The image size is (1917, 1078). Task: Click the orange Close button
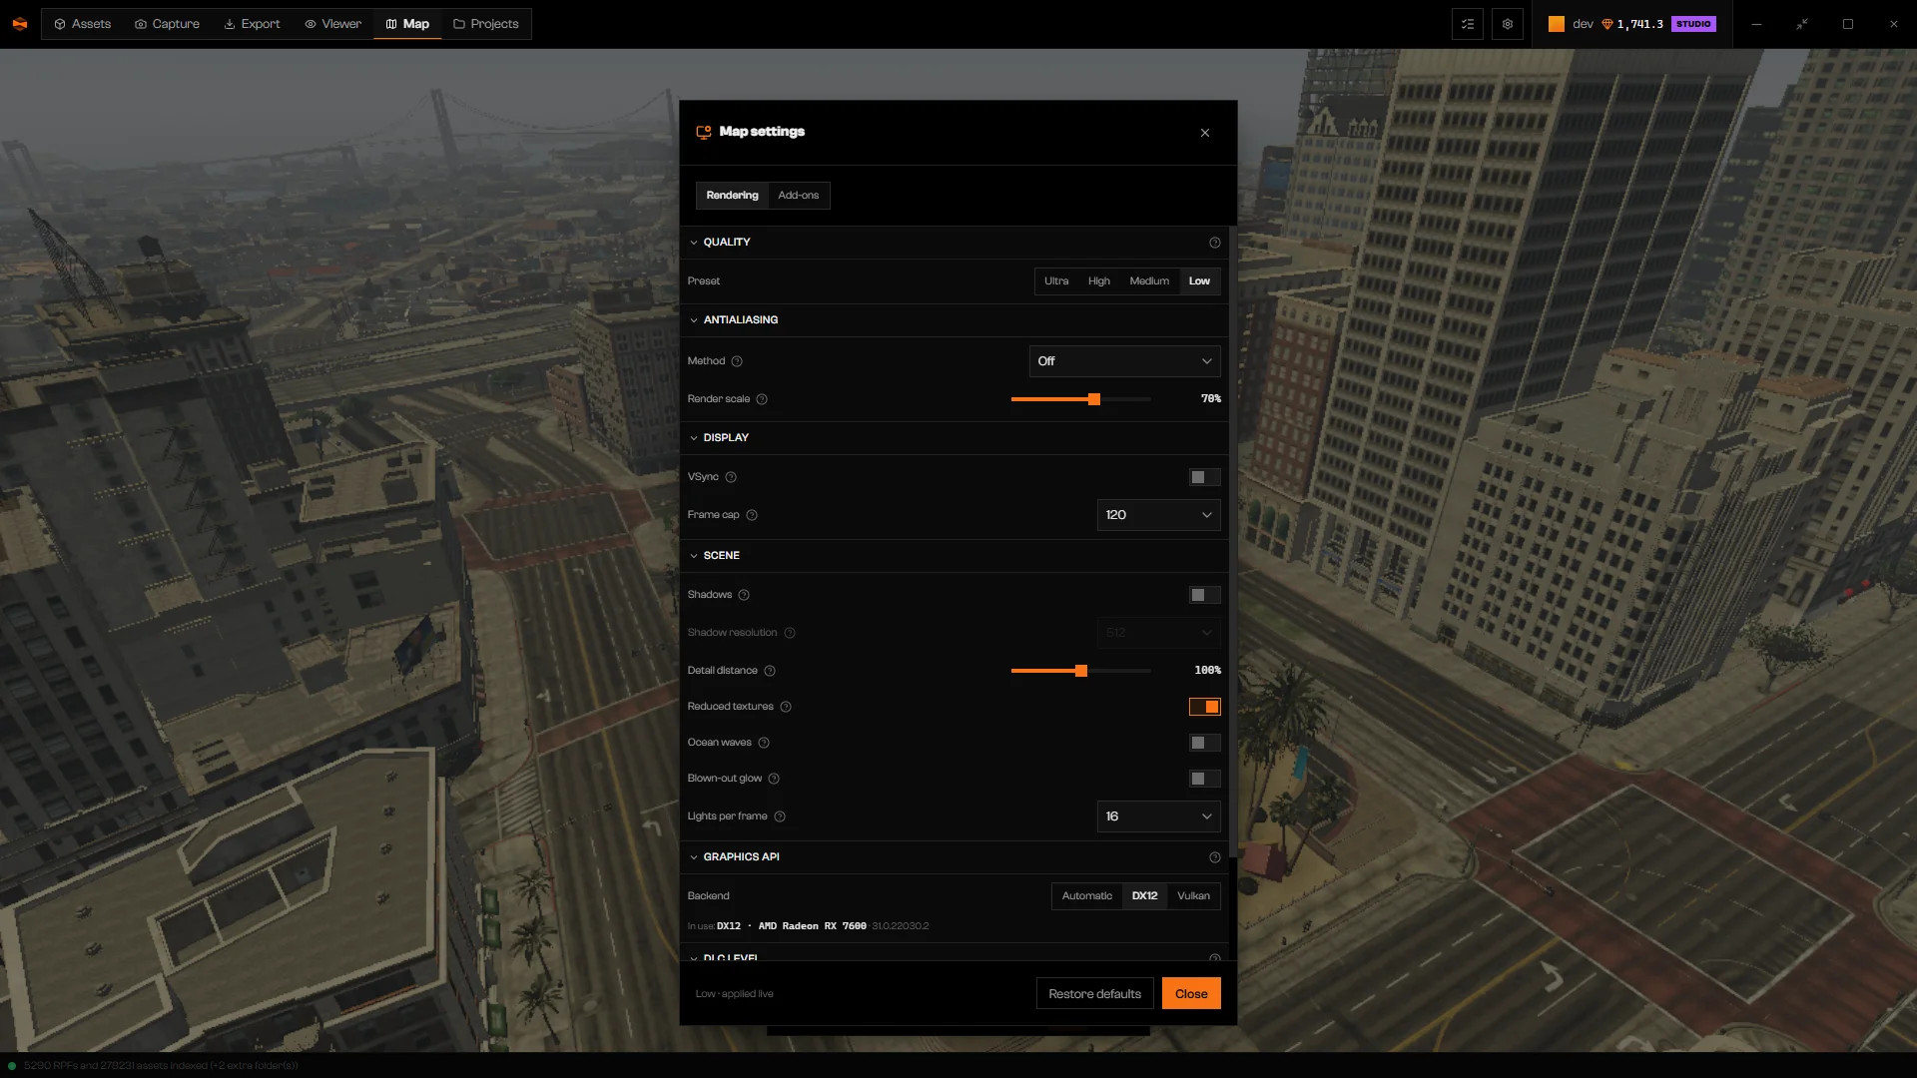[1191, 994]
